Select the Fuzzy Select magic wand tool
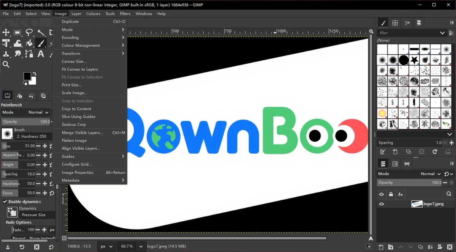This screenshot has width=456, height=252. point(41,33)
